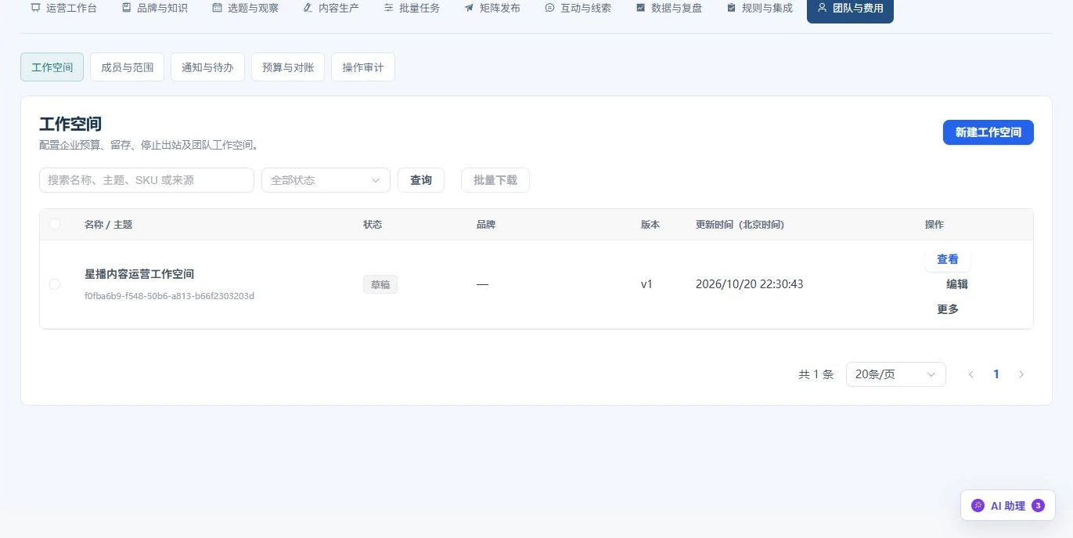
Task: Click the 更新时间（北京时间）column header
Action: [740, 224]
